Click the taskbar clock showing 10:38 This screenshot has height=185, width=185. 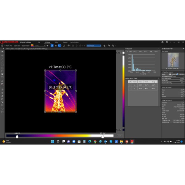(176, 142)
